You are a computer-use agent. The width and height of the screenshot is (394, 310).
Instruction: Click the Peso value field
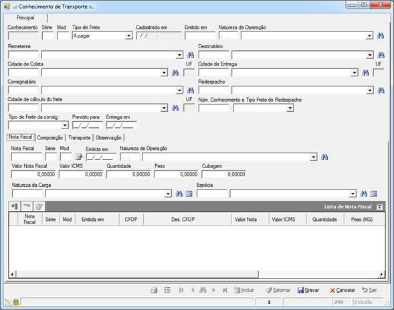176,174
